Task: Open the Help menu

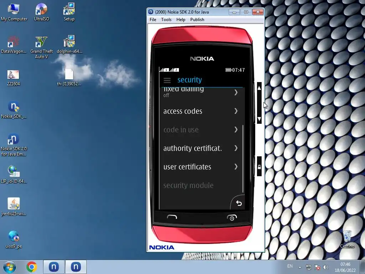Action: click(181, 20)
